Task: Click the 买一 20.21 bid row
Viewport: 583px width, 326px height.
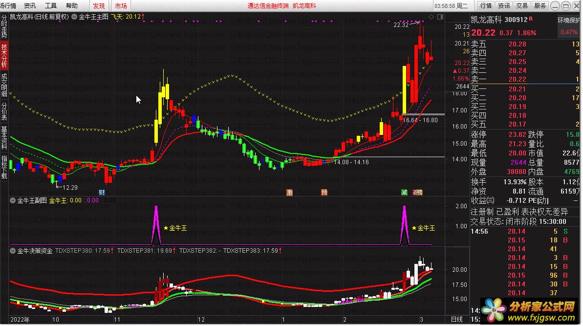Action: [x=525, y=89]
